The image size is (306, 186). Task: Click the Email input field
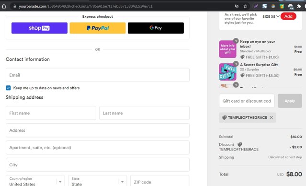(98, 75)
